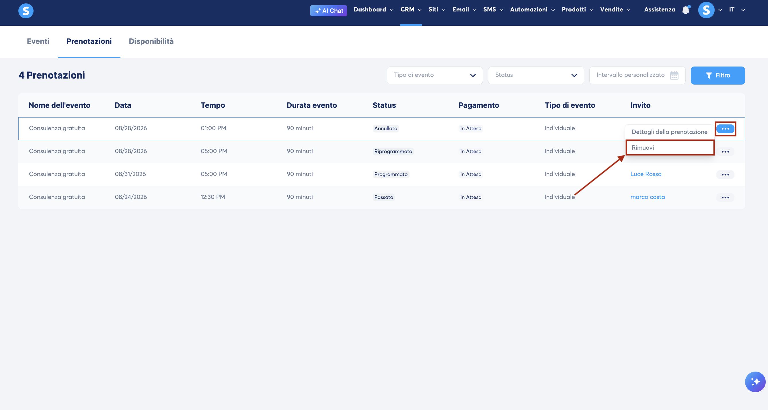Viewport: 768px width, 410px height.
Task: Click the Systeme logo in the header
Action: [x=26, y=11]
